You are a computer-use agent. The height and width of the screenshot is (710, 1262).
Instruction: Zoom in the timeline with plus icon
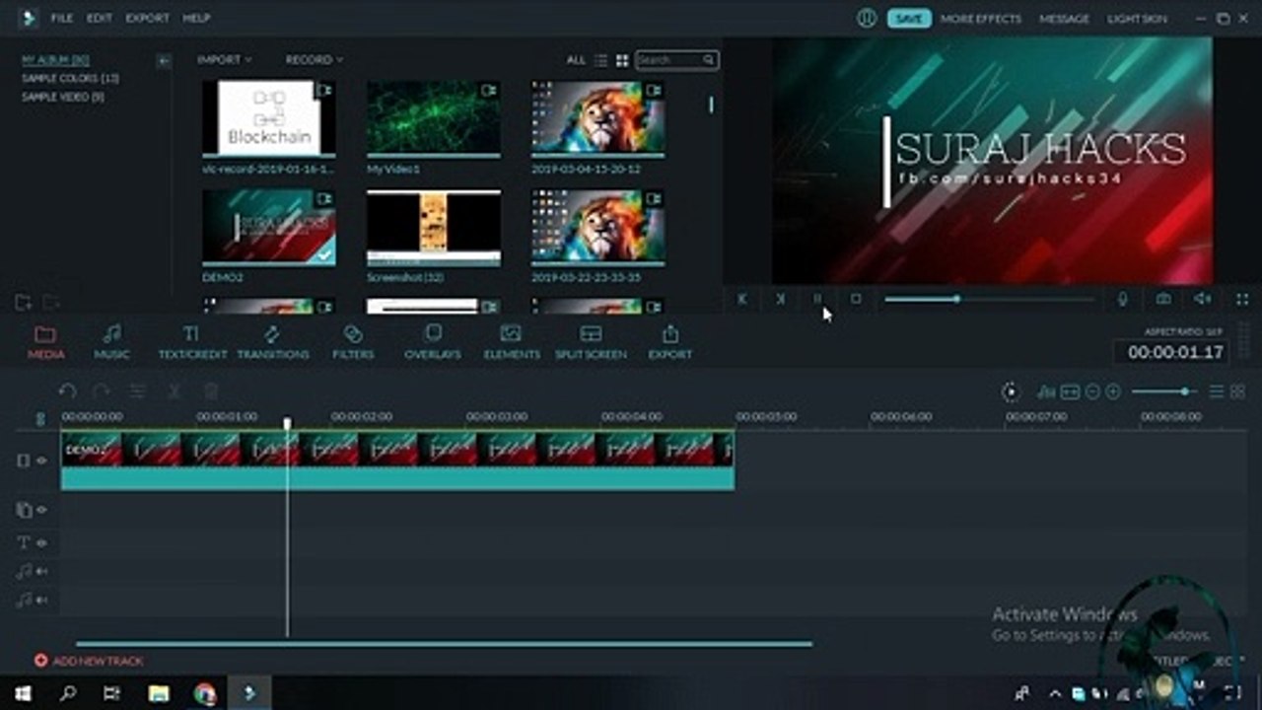1113,391
